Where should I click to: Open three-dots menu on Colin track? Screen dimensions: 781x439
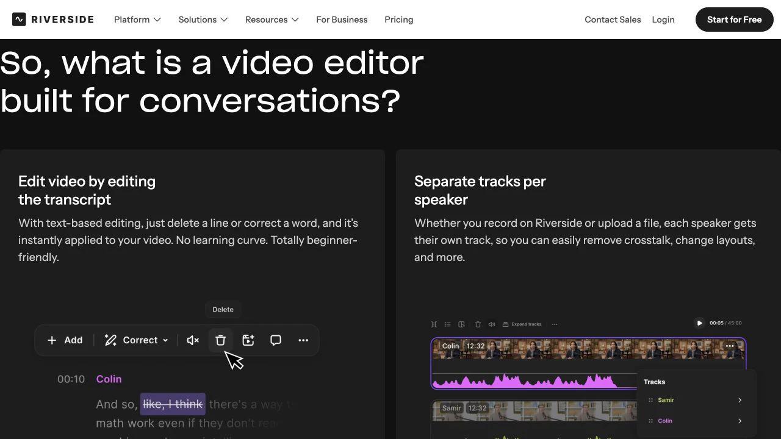[730, 346]
